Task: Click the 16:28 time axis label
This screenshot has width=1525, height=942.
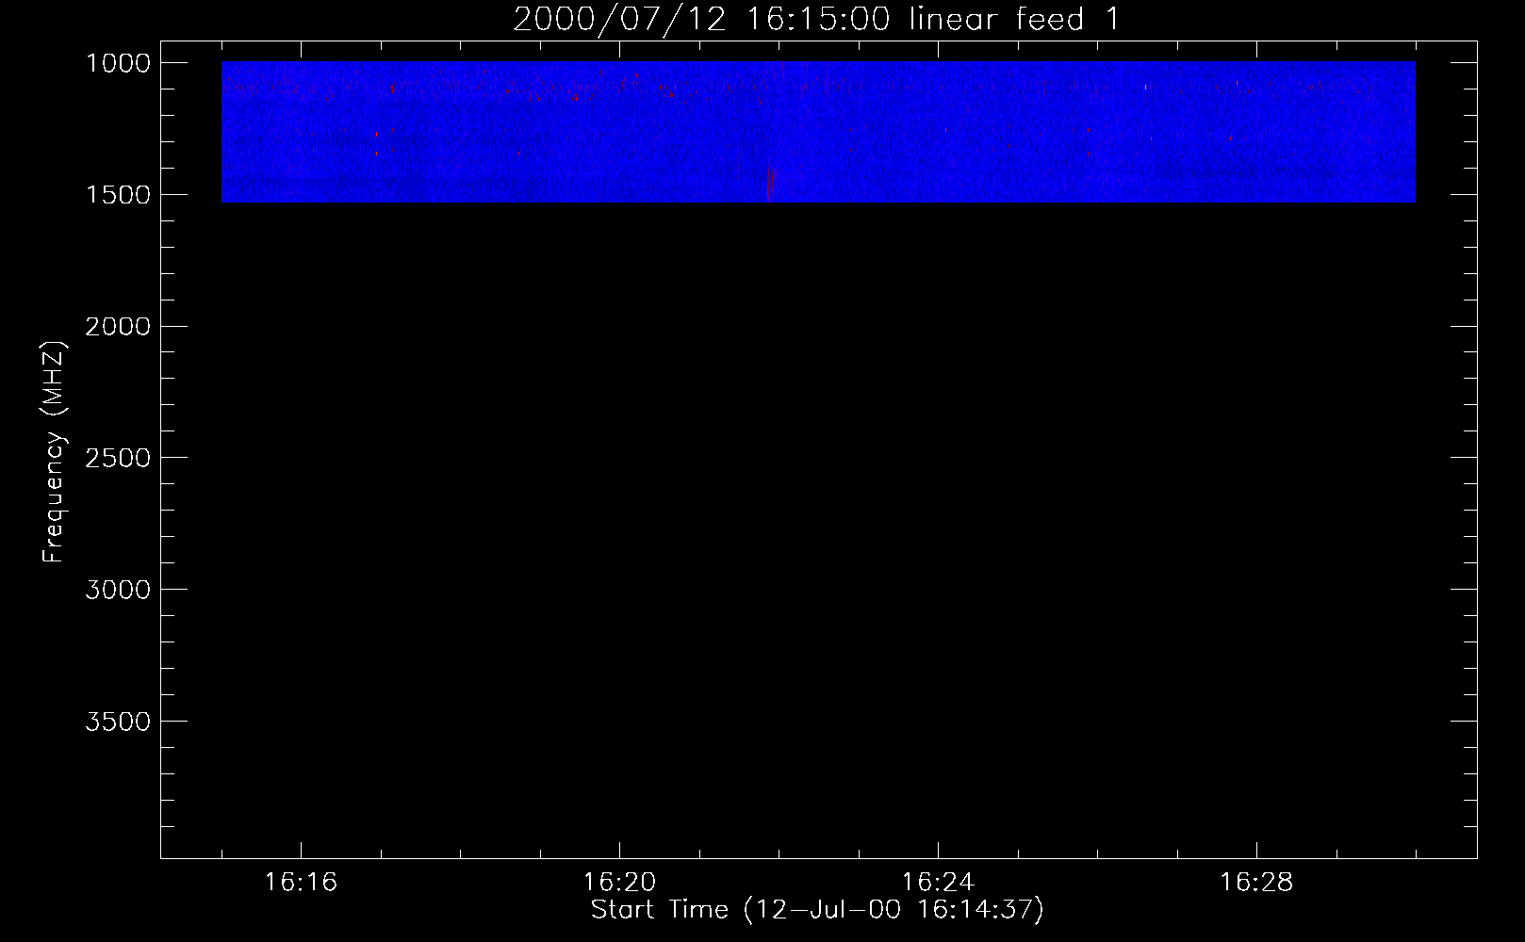Action: click(x=1256, y=883)
